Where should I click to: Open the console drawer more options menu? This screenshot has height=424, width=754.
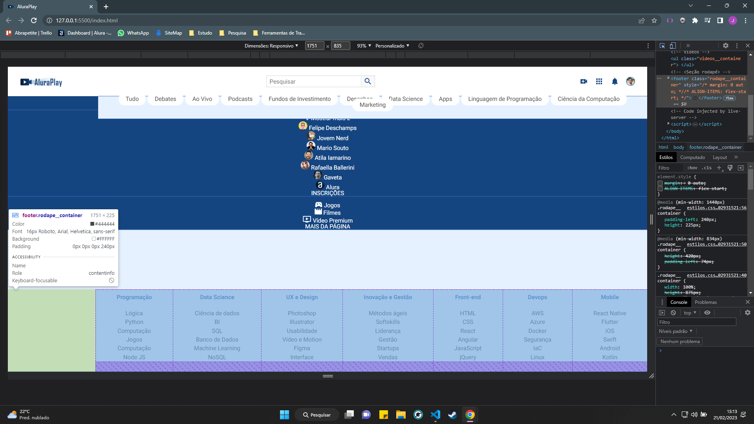click(x=662, y=302)
